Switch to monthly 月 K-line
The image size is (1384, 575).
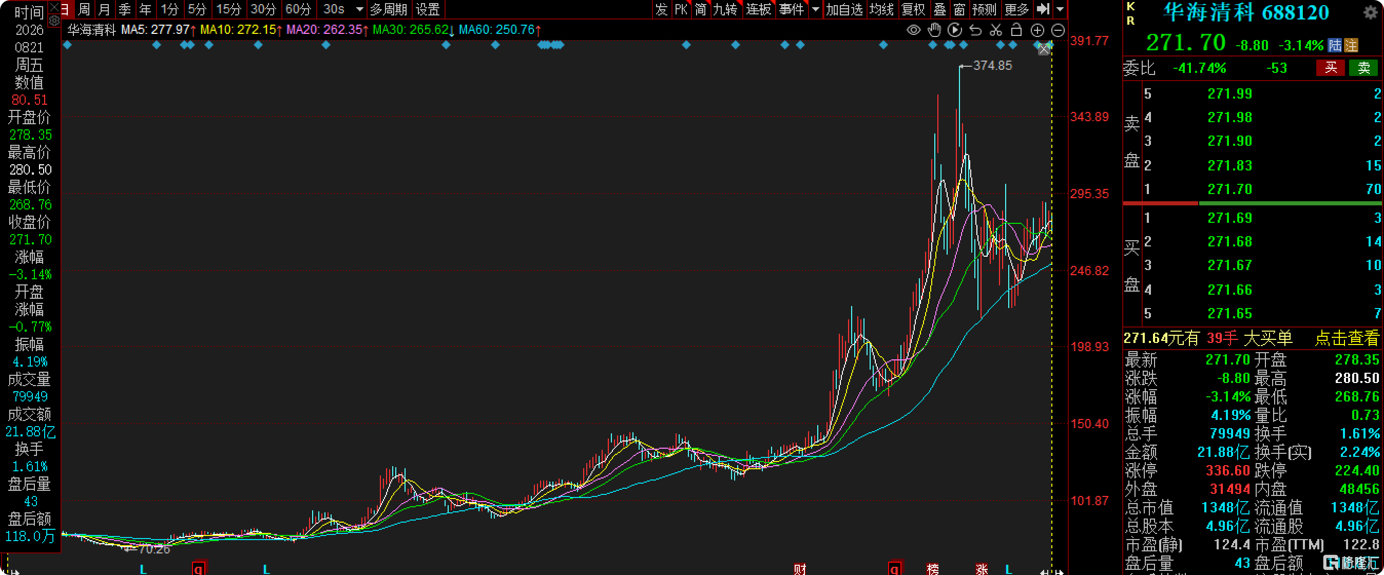click(104, 9)
